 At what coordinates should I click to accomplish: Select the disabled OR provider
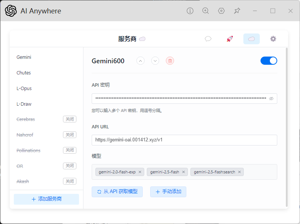click(x=20, y=166)
